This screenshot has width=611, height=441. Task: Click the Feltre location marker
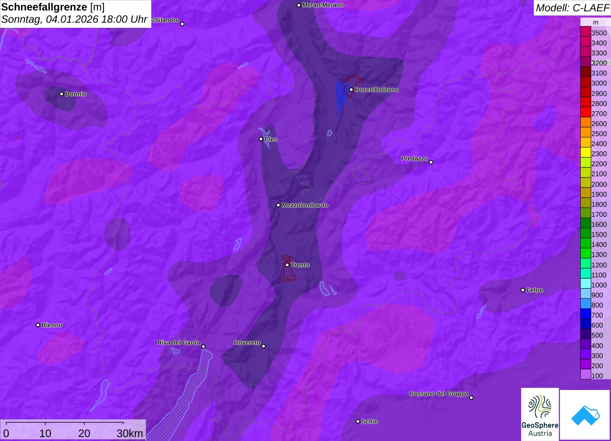point(523,290)
